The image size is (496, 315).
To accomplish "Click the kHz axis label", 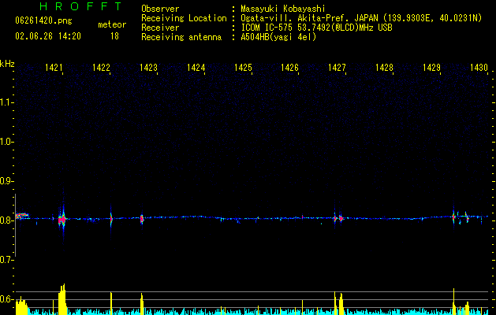I will point(7,64).
